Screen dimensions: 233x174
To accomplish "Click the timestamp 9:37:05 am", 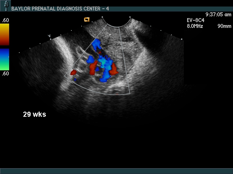I will 218,14.
